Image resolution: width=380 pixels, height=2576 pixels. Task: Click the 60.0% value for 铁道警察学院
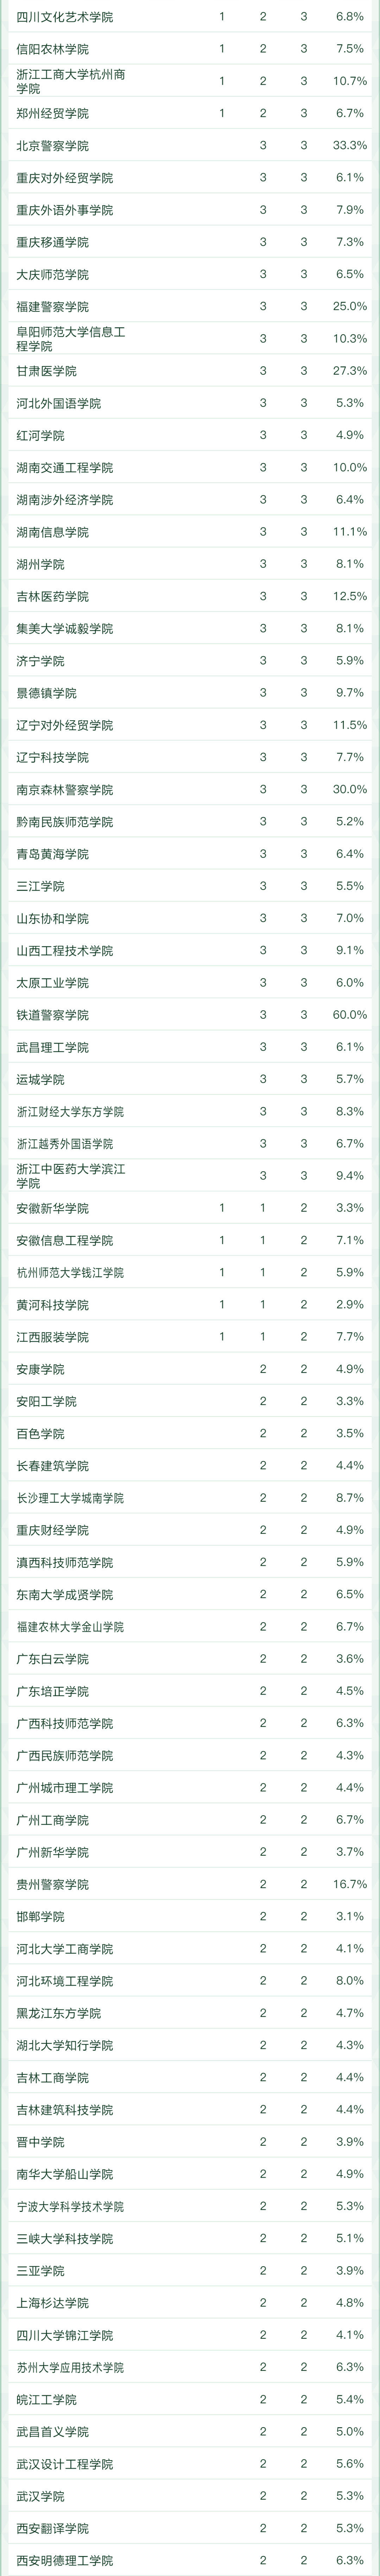pyautogui.click(x=349, y=1015)
